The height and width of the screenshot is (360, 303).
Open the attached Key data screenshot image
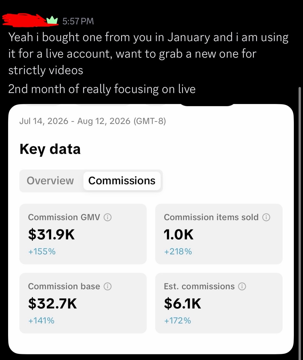click(x=151, y=229)
